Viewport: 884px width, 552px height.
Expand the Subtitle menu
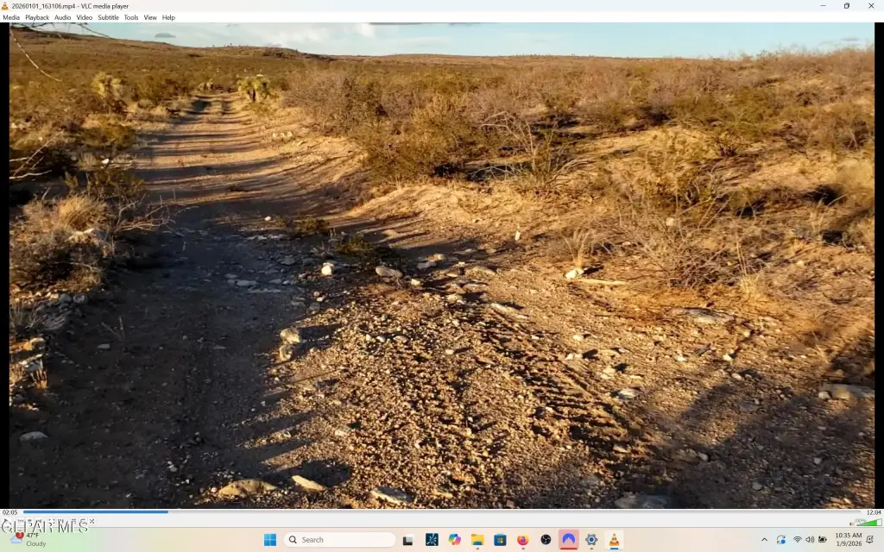coord(108,17)
